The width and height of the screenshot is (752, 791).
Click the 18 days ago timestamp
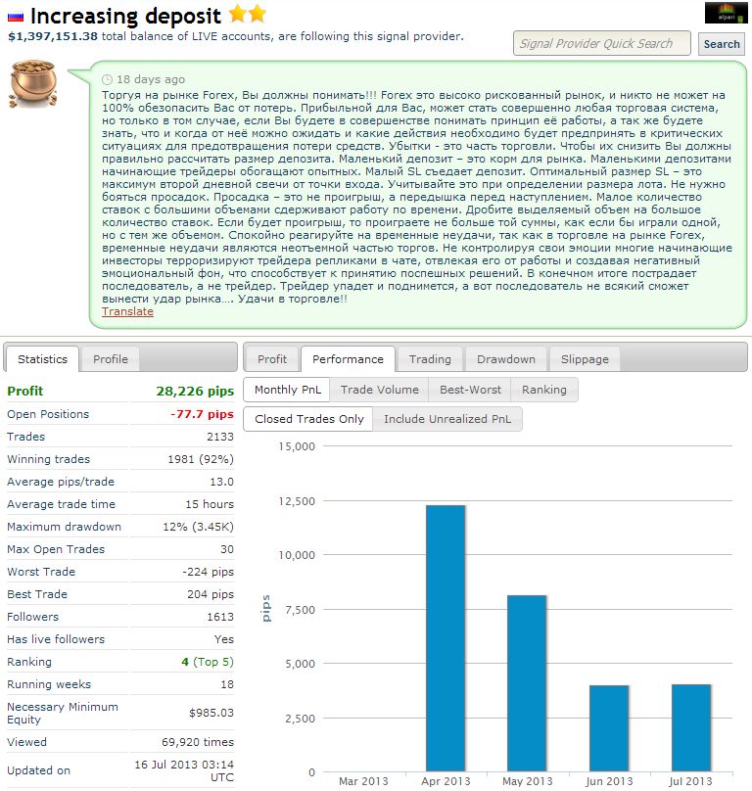click(151, 79)
